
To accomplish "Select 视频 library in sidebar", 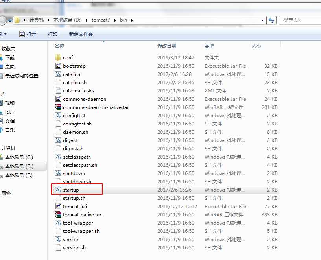I will pyautogui.click(x=10, y=103).
